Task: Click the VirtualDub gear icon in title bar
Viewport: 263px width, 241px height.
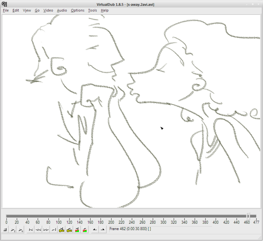Action: click(5, 4)
